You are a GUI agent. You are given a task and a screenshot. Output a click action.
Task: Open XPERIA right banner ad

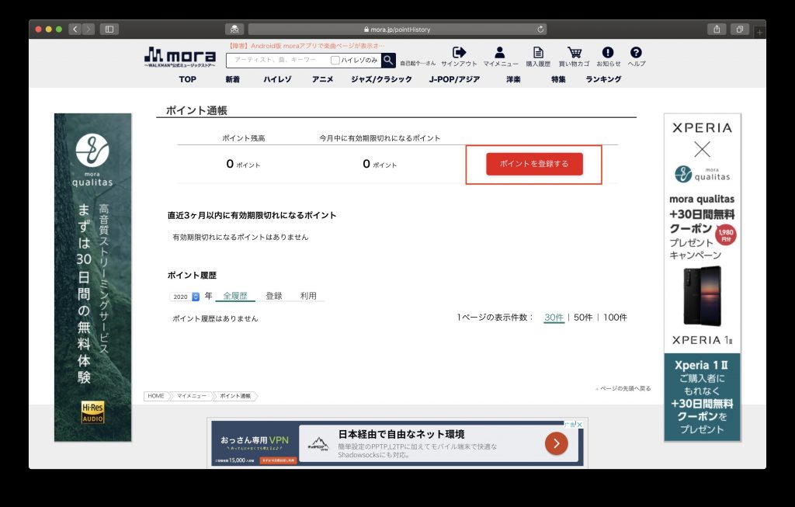(x=702, y=277)
